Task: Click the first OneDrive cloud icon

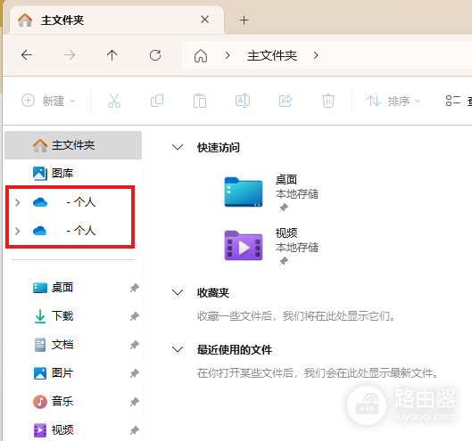Action: (40, 202)
